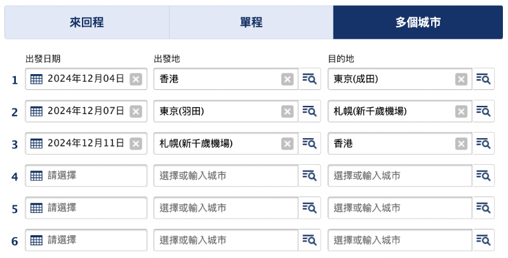The width and height of the screenshot is (508, 258).
Task: Clear the 2024年12月04日 departure date
Action: tap(136, 79)
